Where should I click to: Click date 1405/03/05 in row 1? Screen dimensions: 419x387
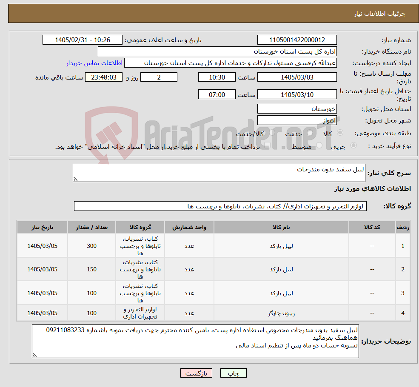[42, 246]
